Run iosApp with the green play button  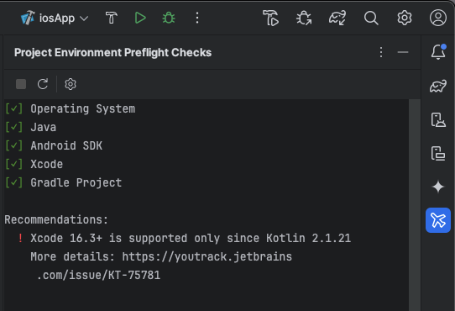[x=140, y=18]
